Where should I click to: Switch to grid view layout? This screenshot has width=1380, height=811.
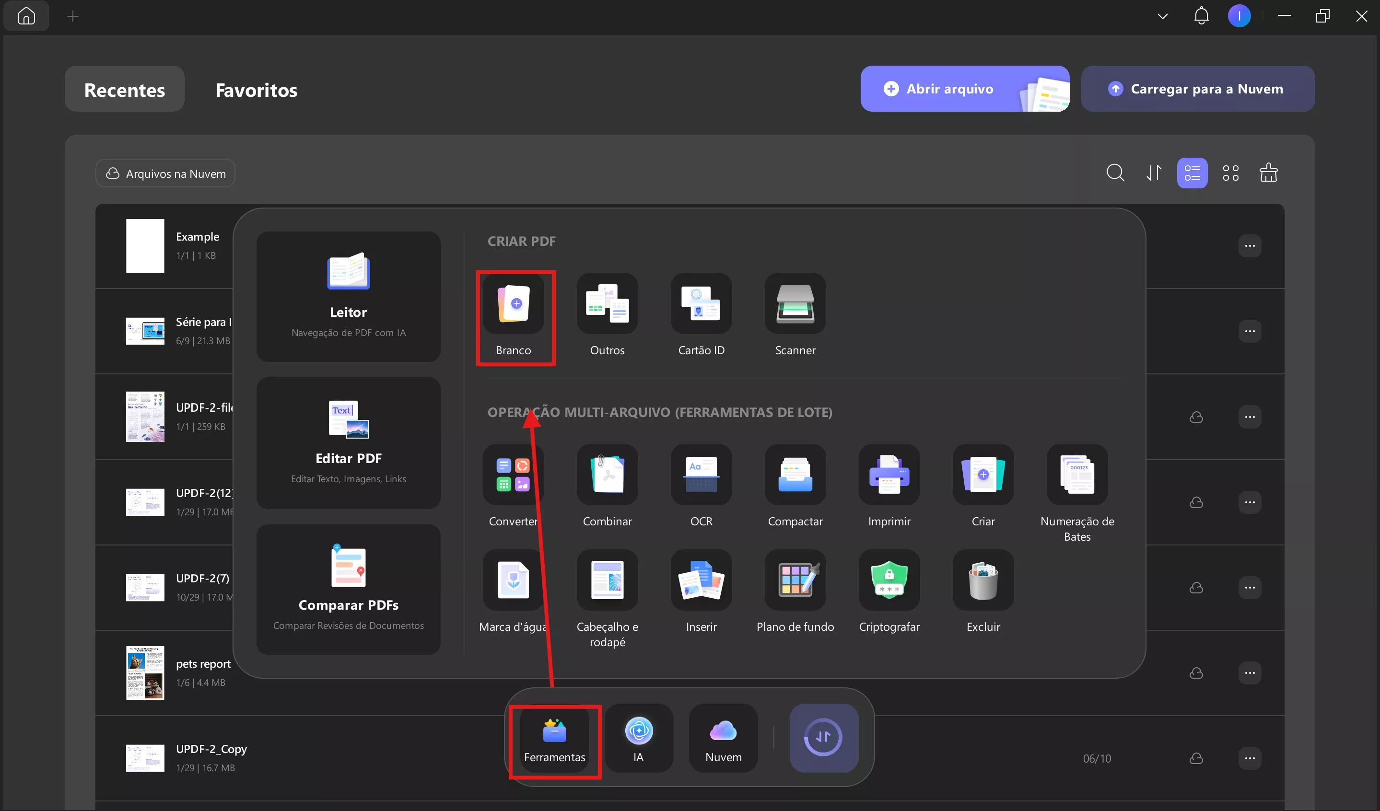tap(1230, 173)
